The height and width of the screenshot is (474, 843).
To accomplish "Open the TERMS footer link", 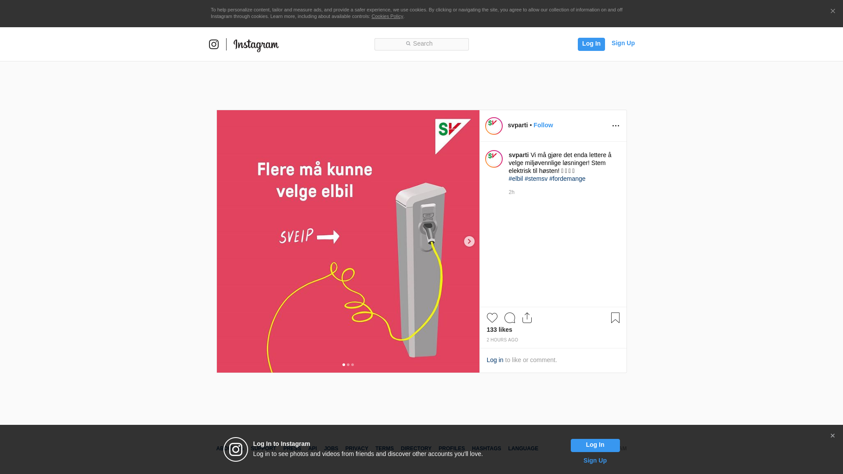I will (385, 449).
